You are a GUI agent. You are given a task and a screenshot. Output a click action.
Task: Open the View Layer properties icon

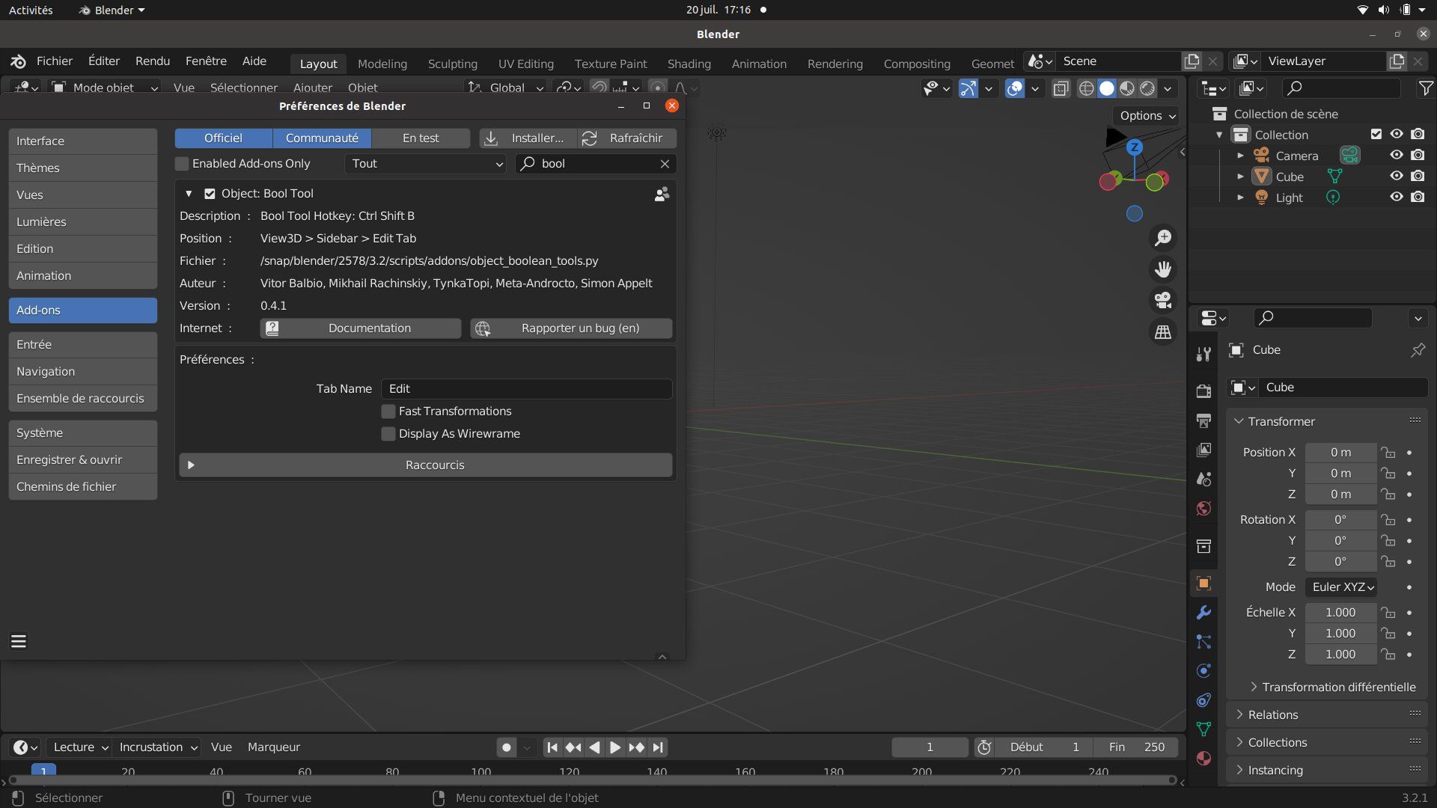click(x=1203, y=450)
